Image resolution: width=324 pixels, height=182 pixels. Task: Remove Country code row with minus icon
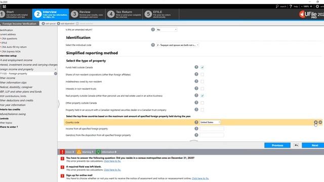320,122
